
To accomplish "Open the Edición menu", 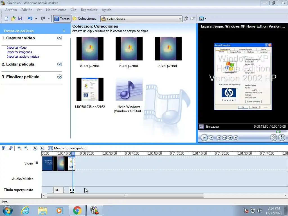I will (x=27, y=10).
